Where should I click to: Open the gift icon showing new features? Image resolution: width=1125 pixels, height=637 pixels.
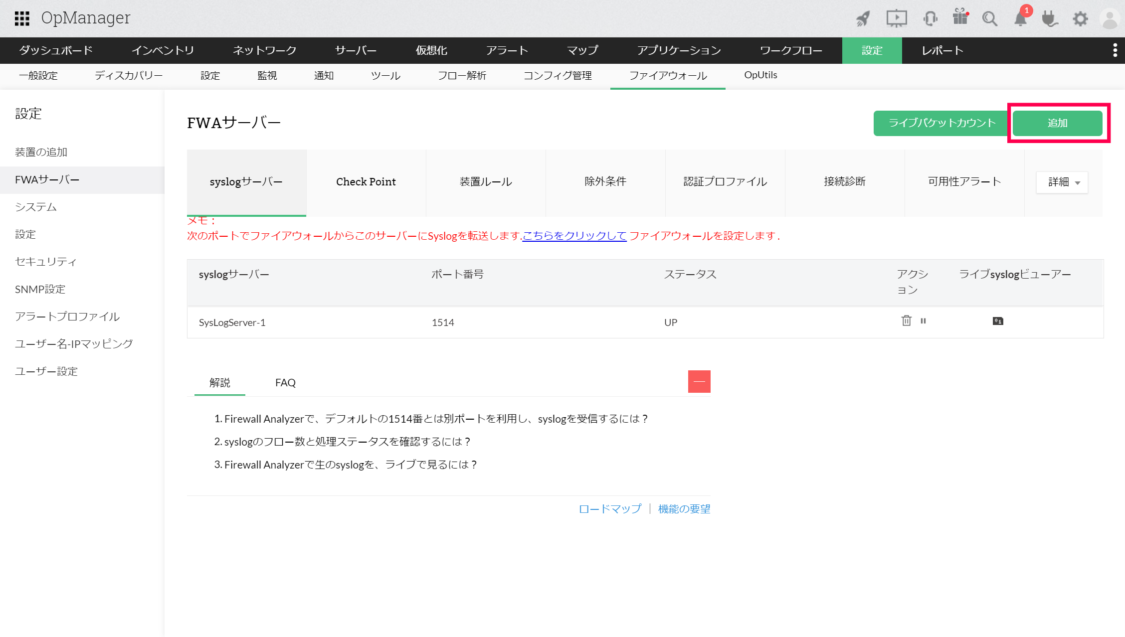[x=960, y=18]
